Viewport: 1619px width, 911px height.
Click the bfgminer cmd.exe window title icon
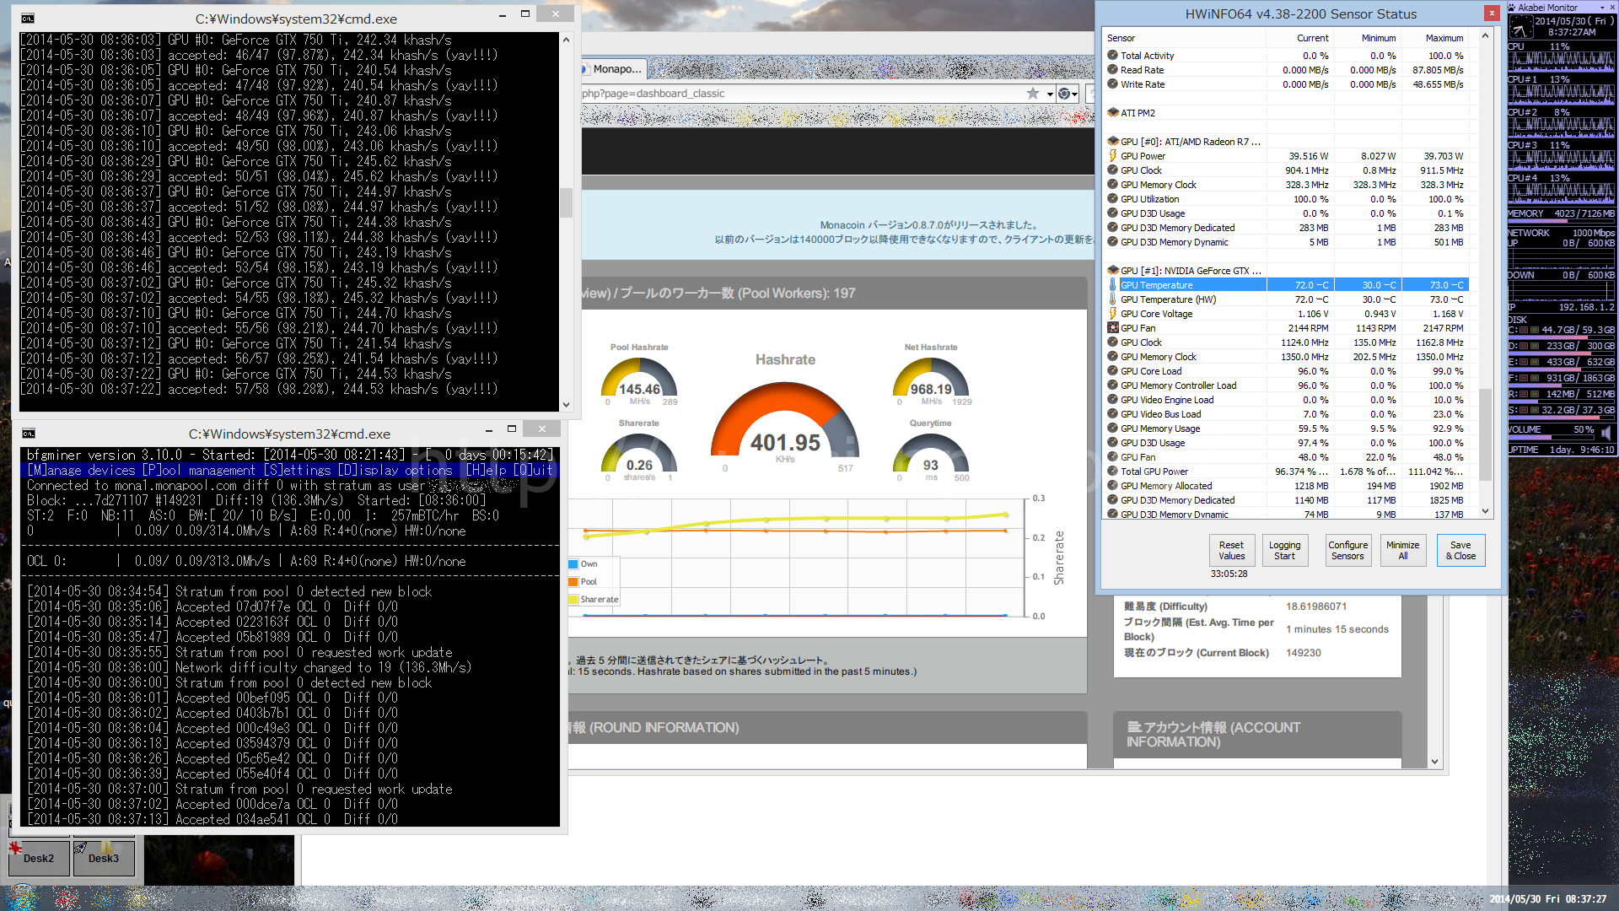click(x=28, y=434)
